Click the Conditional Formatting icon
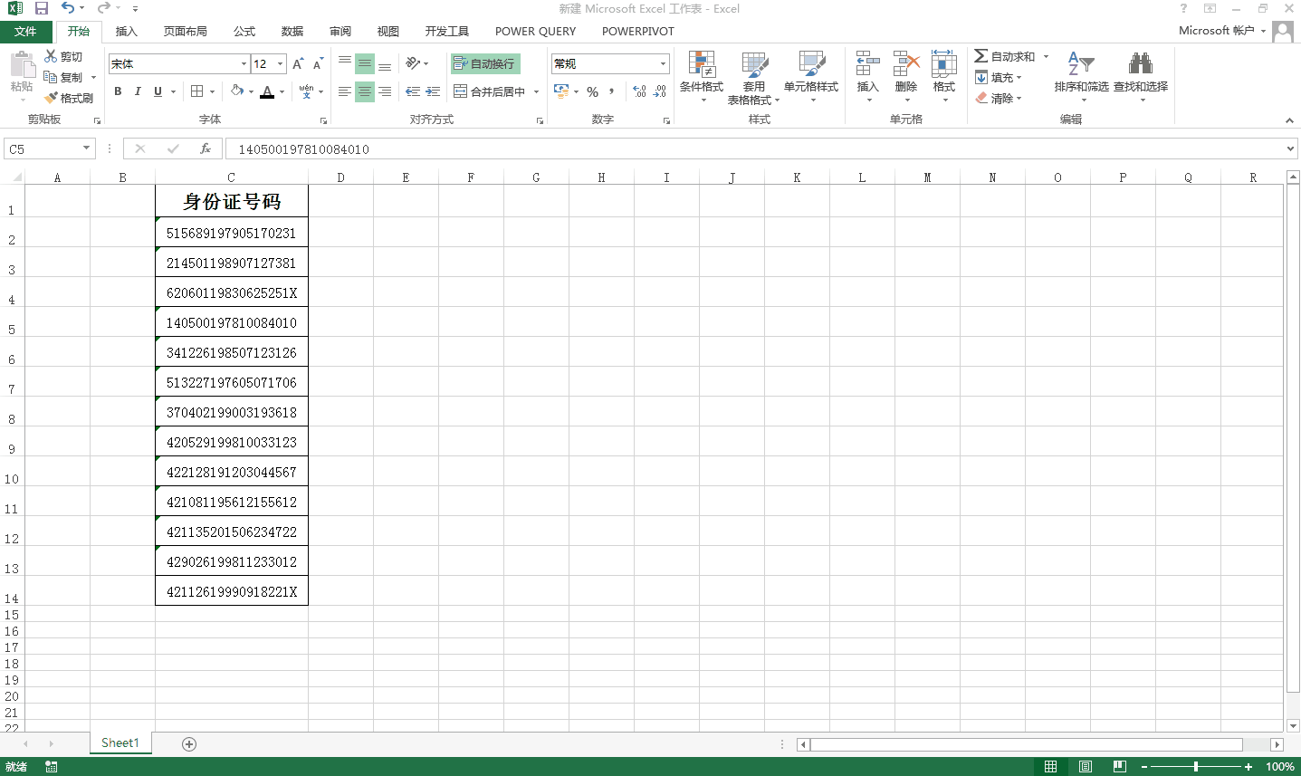The image size is (1301, 776). pos(702,65)
